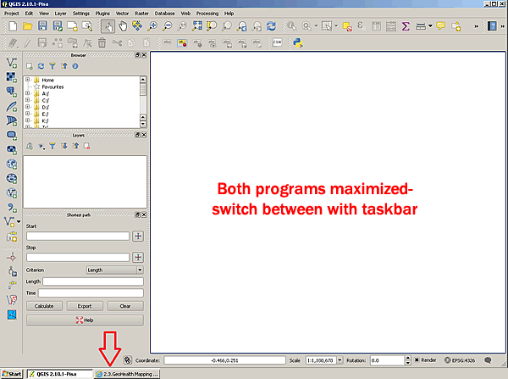Select the Pan Map hand tool

click(123, 26)
